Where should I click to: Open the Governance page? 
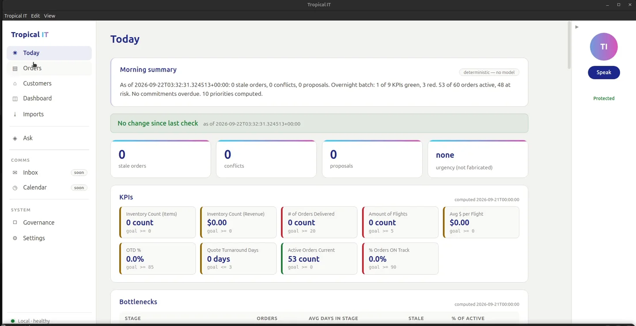coord(49,223)
